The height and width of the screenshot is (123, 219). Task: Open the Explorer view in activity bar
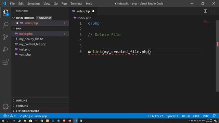5,13
